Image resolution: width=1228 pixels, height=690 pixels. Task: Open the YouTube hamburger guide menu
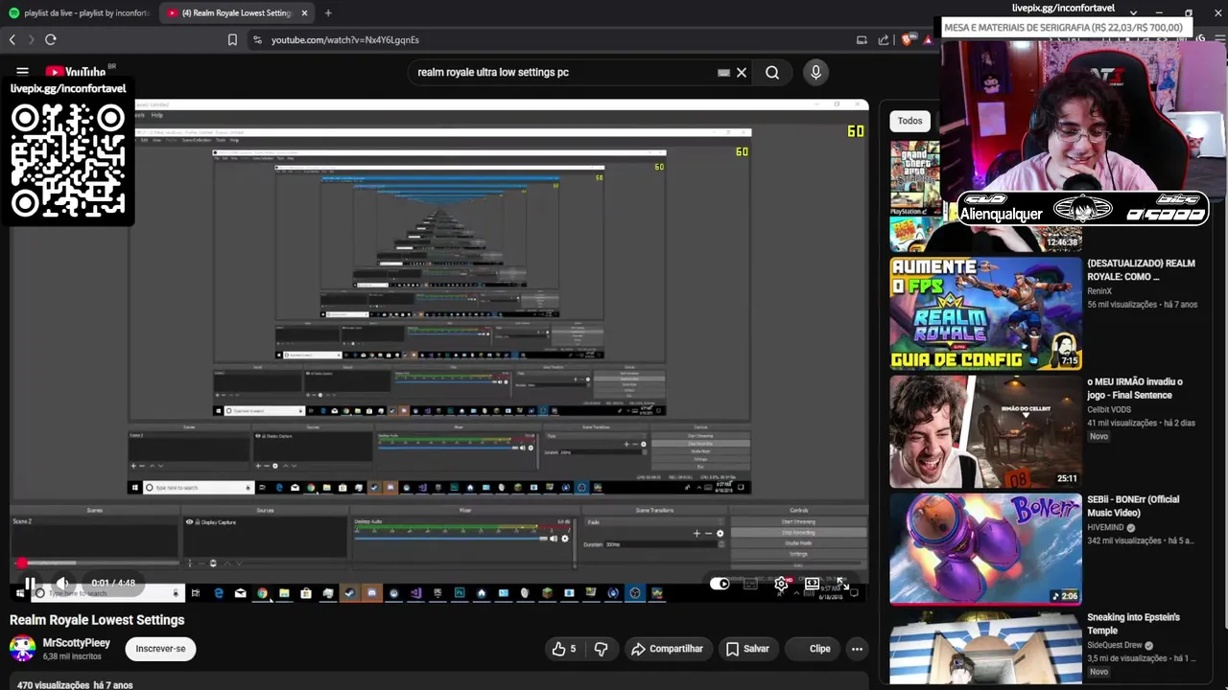click(x=22, y=72)
